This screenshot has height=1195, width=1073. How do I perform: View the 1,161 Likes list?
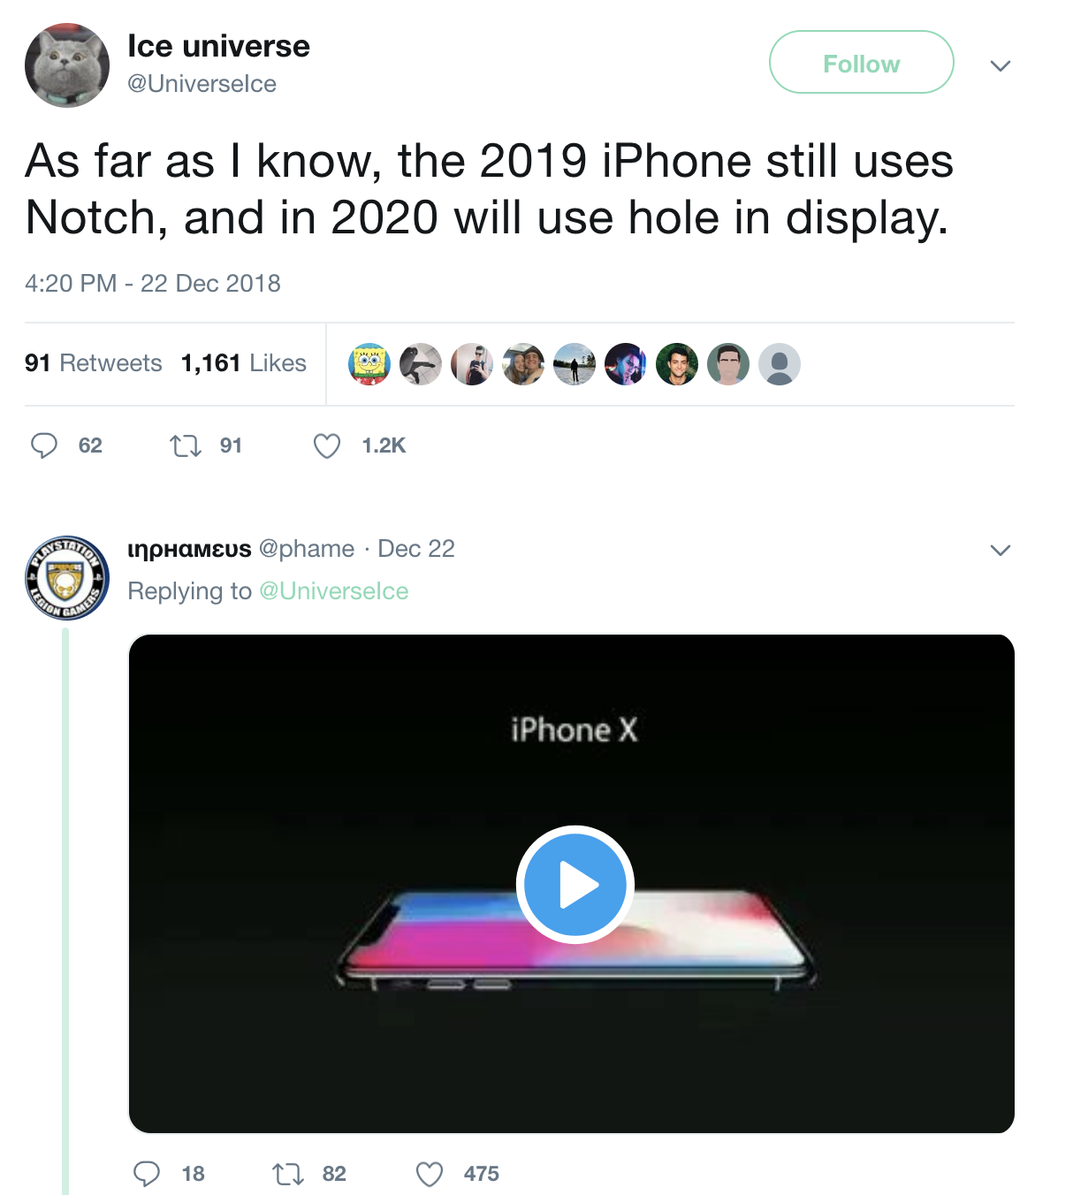click(243, 363)
